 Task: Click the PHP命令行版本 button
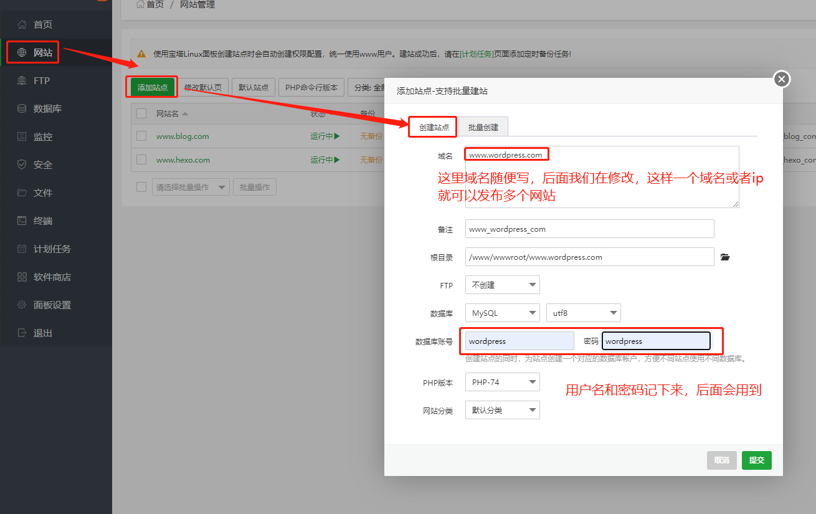(311, 88)
